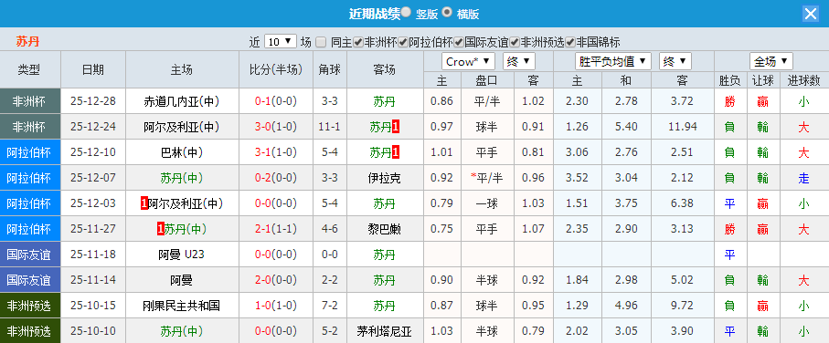Viewport: 829px width, 343px height.
Task: Click the 类型 column header
Action: point(29,69)
